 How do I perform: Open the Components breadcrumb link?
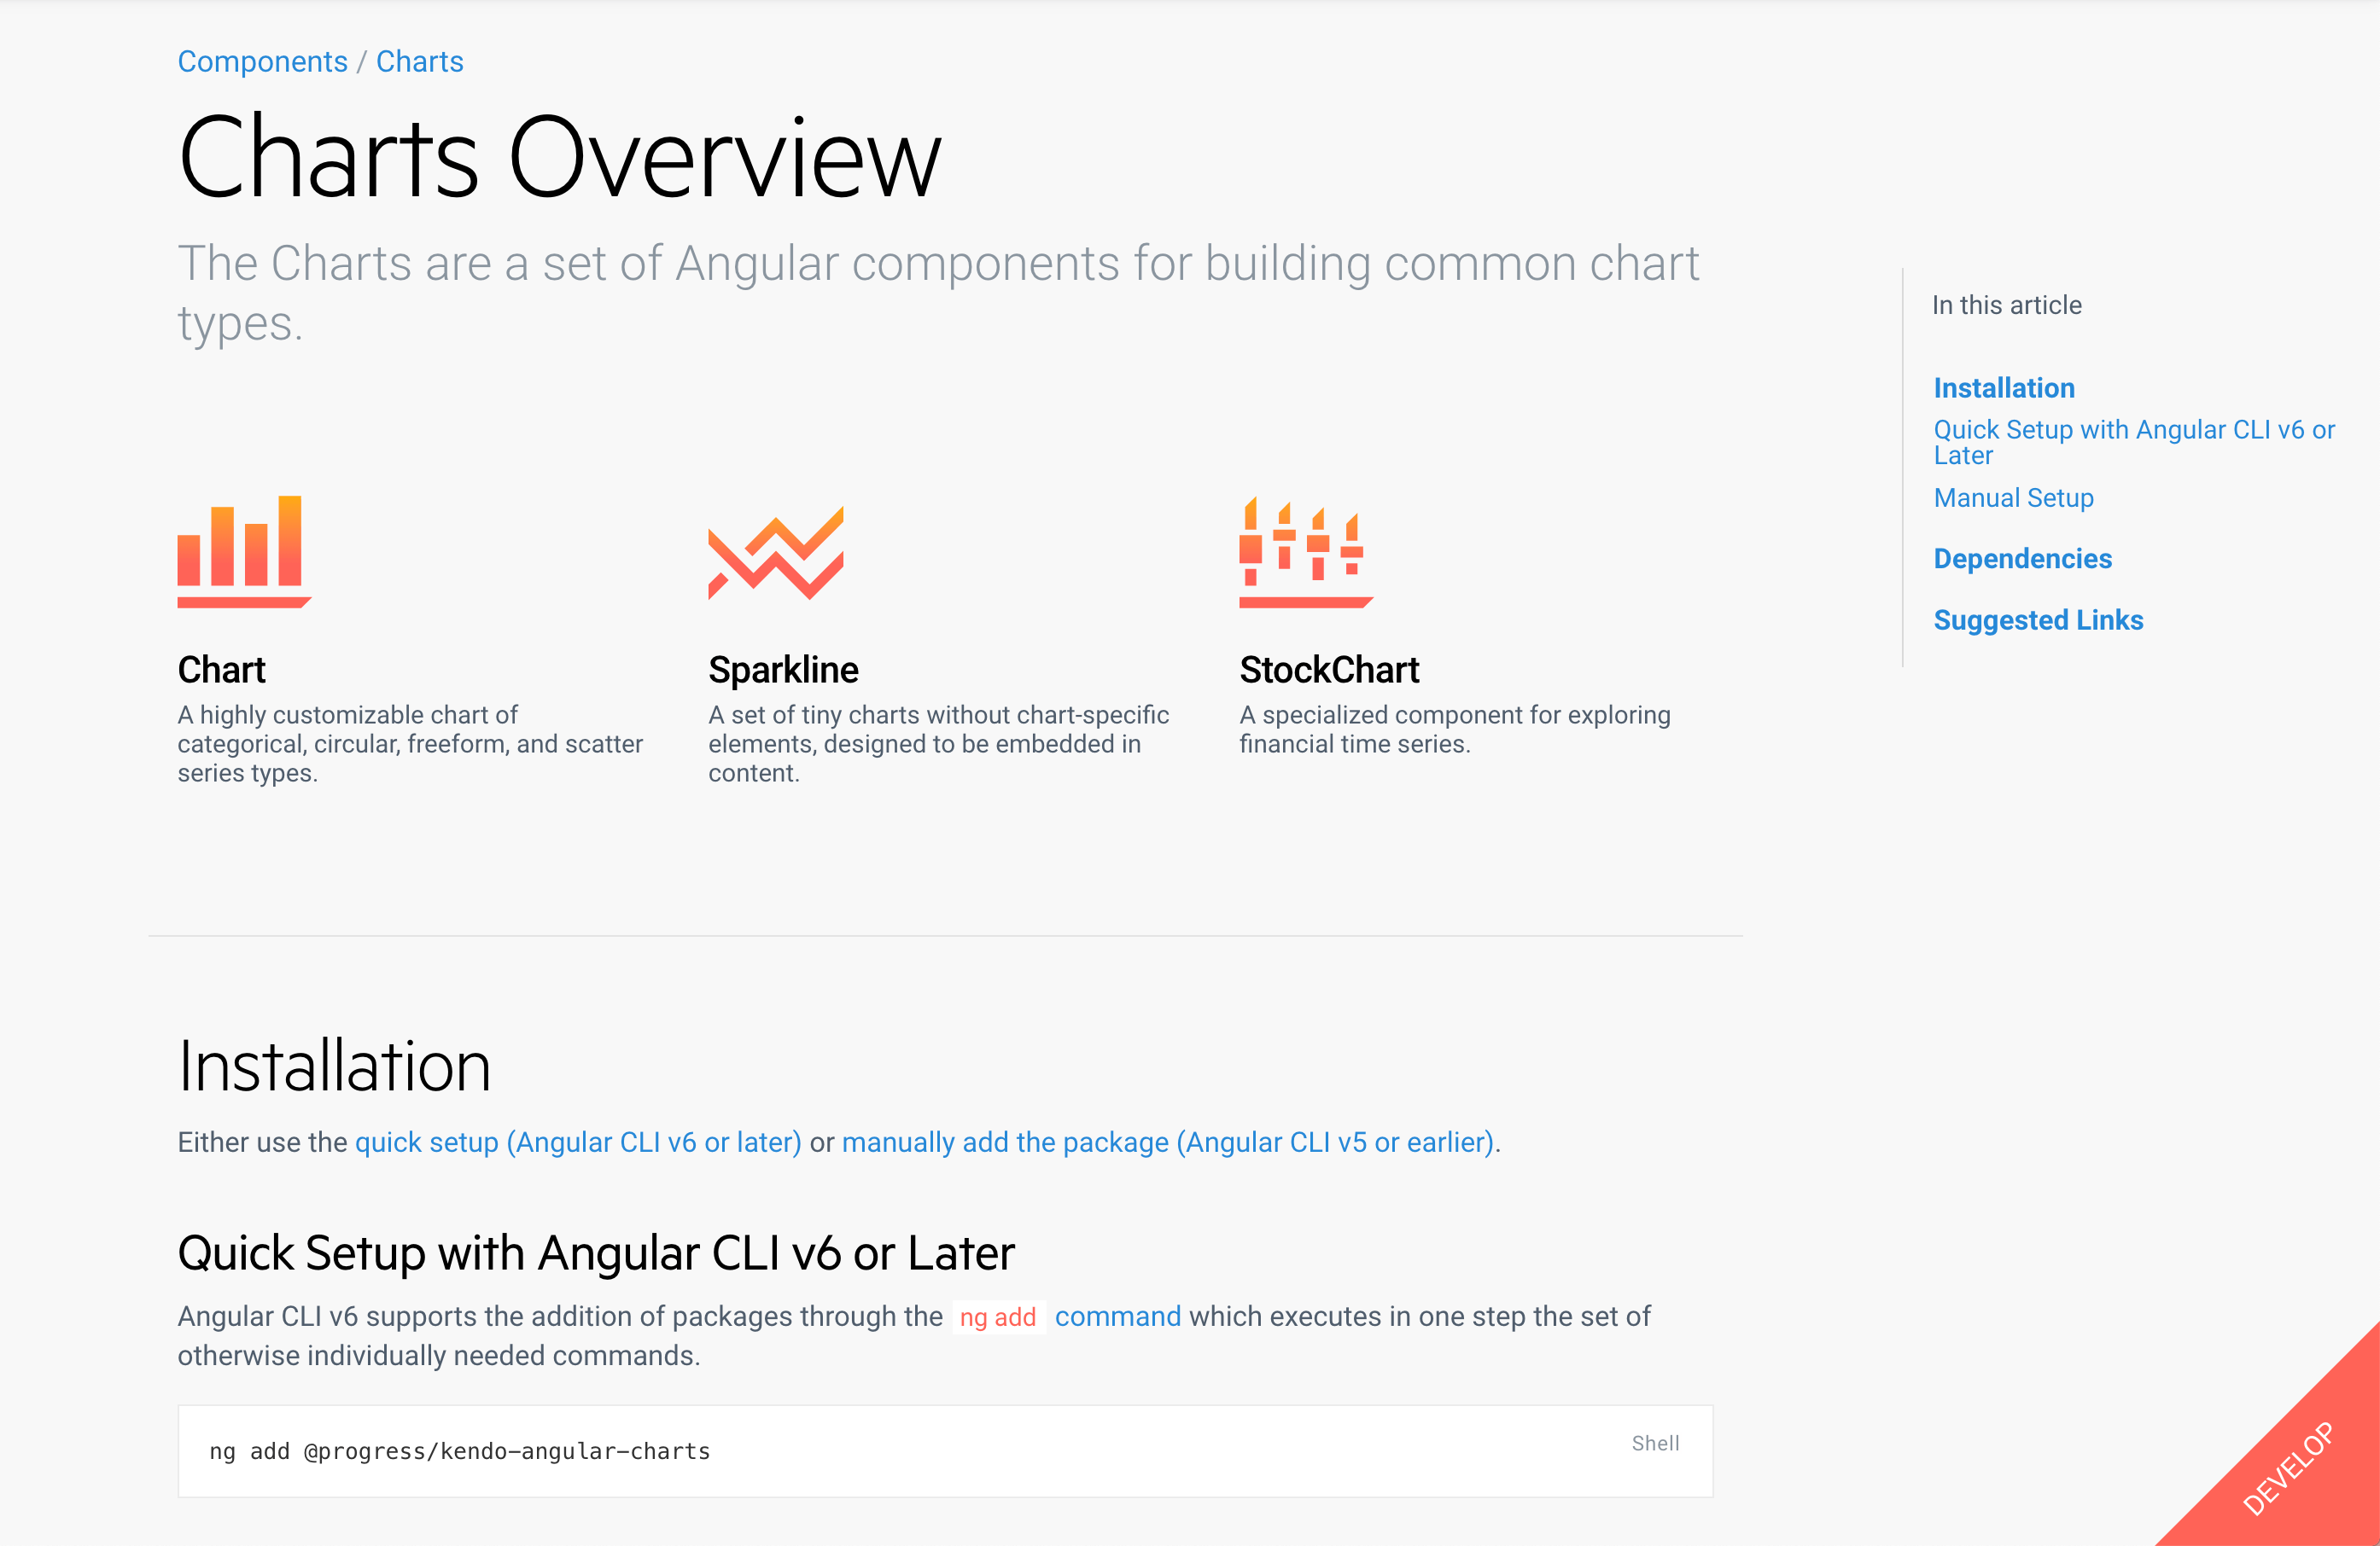coord(262,62)
